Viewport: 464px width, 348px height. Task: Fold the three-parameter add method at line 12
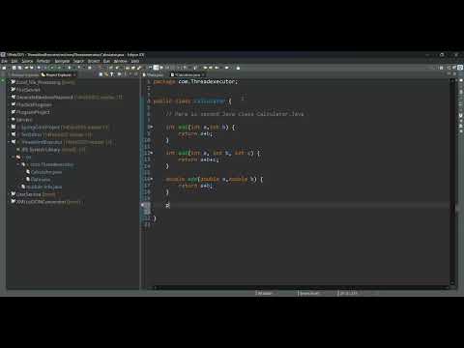coord(152,153)
